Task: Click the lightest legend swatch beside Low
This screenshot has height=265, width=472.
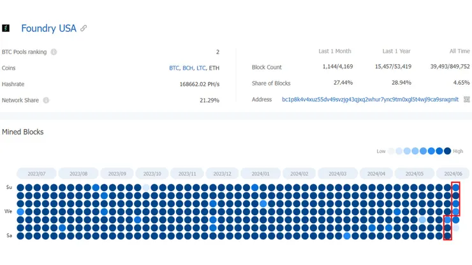Action: (x=391, y=151)
